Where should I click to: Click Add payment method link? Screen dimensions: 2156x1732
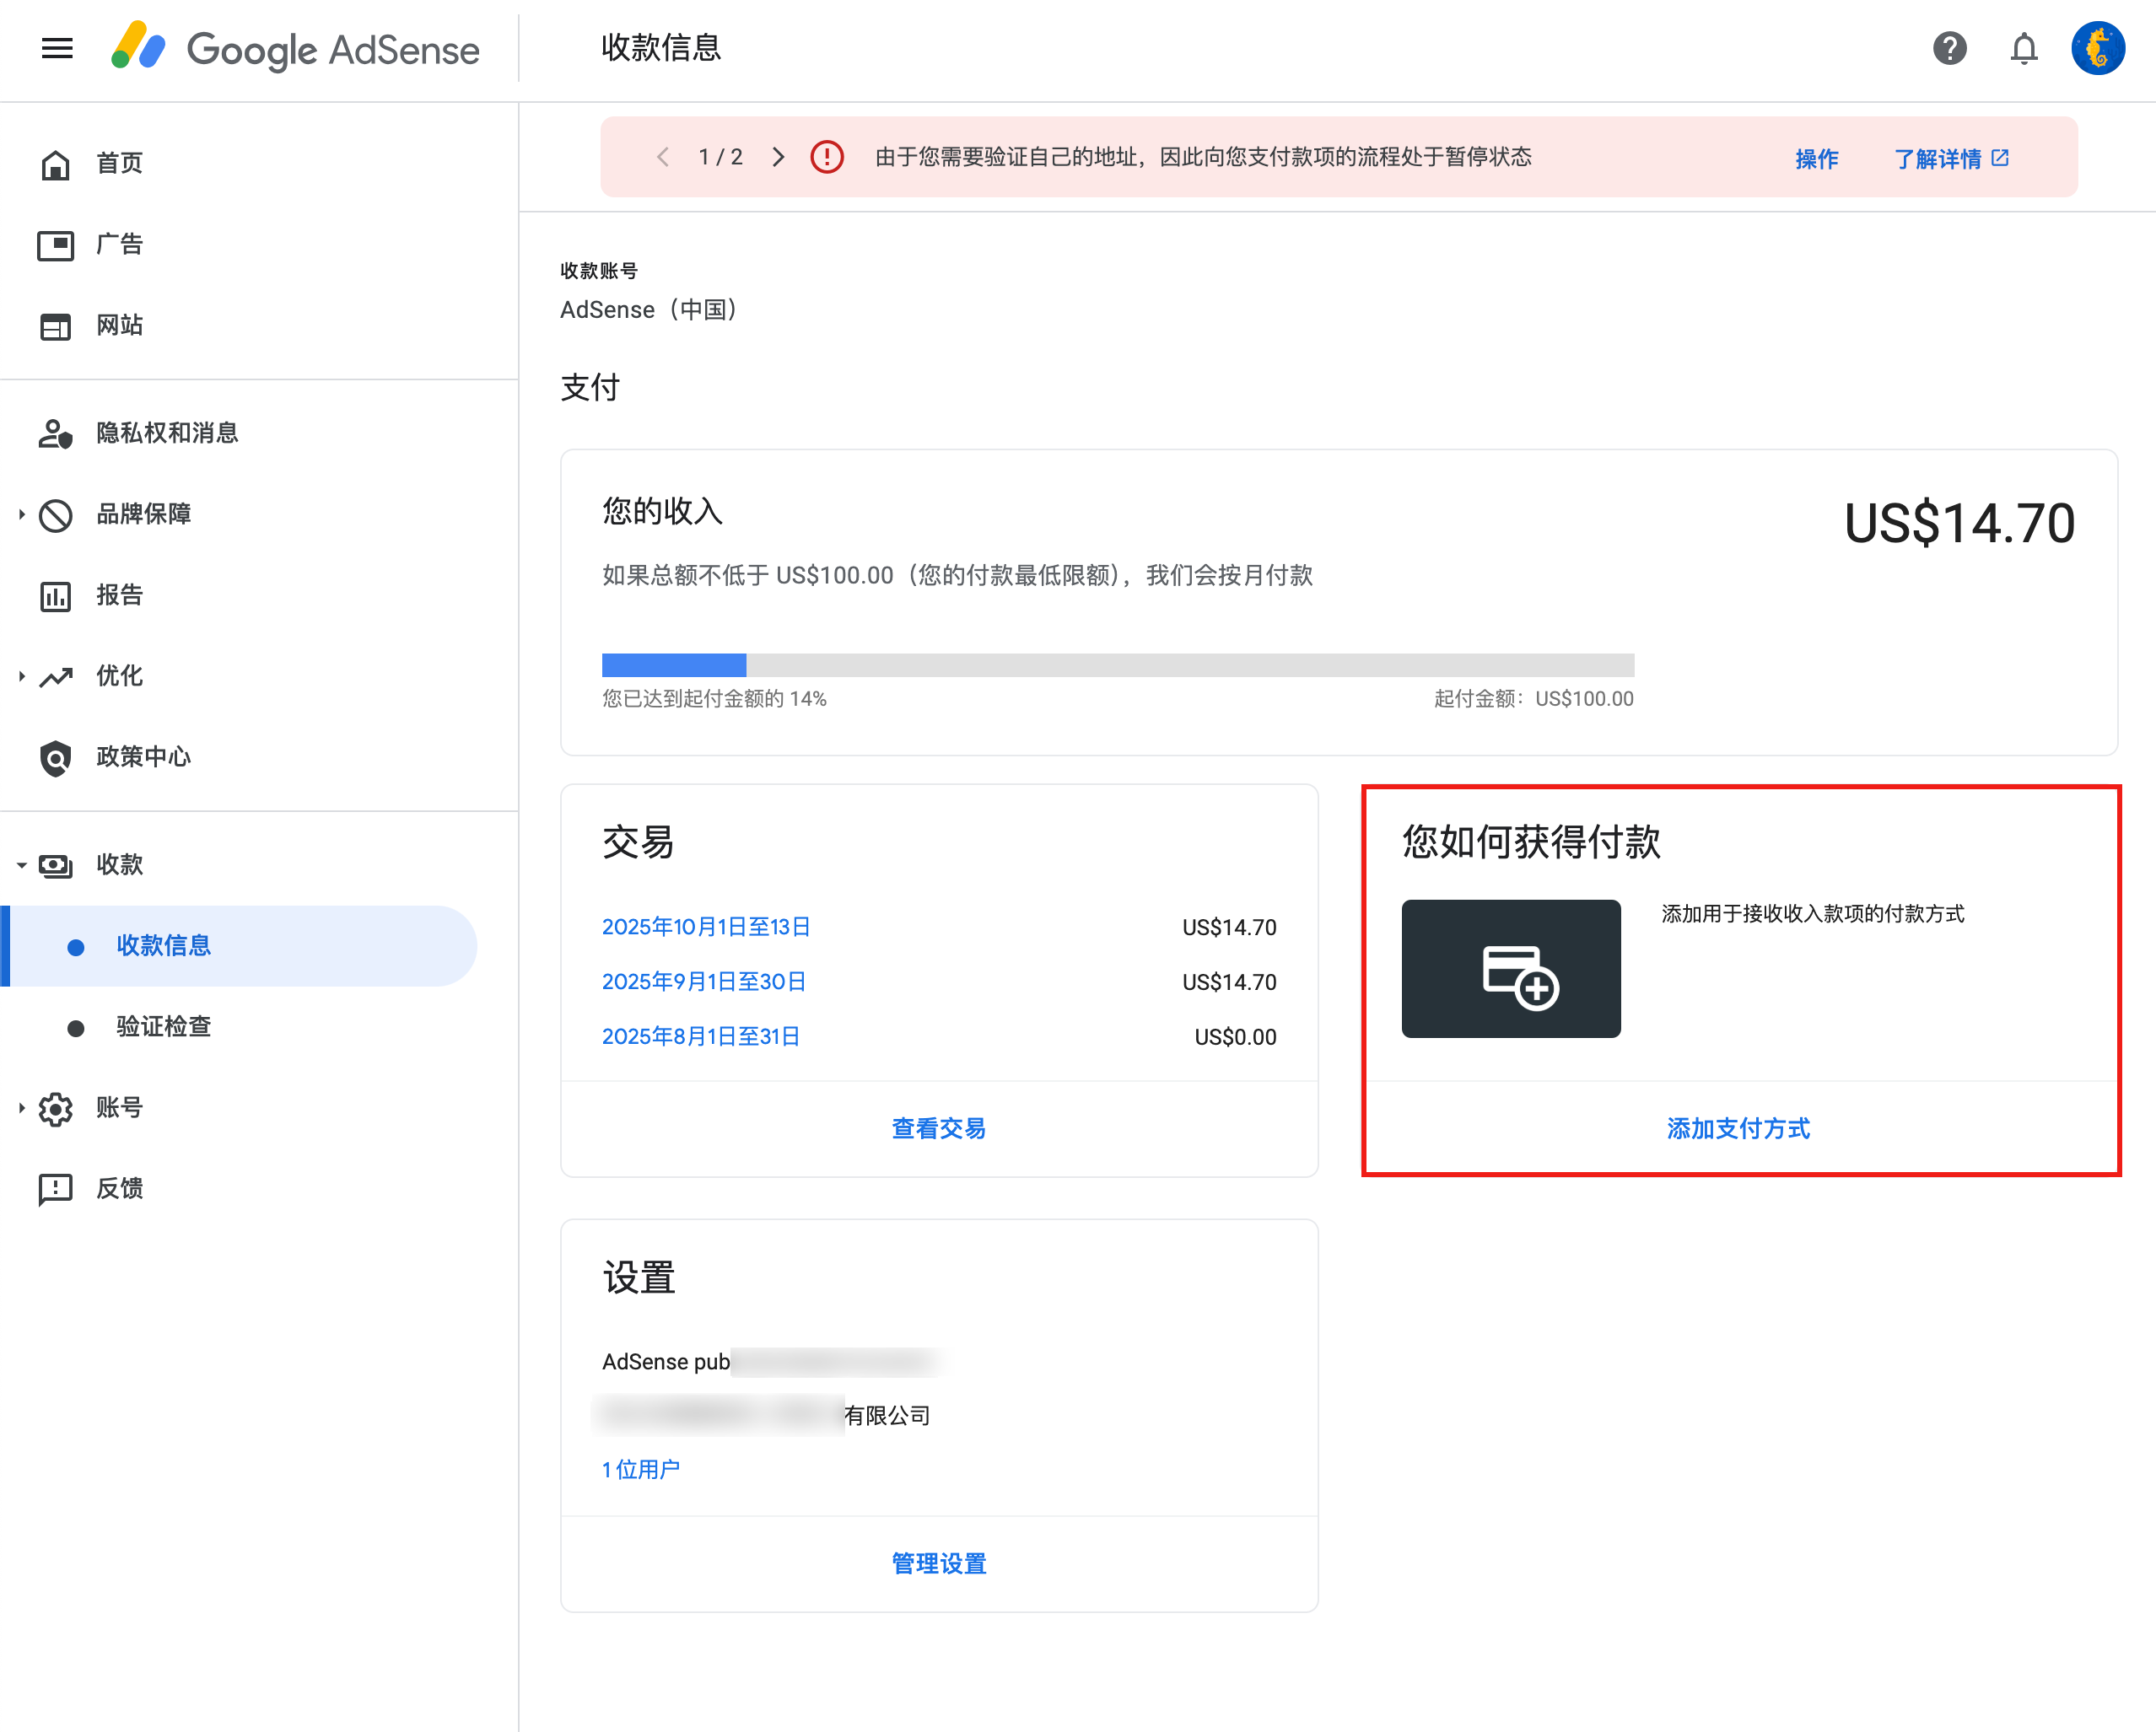pyautogui.click(x=1738, y=1128)
